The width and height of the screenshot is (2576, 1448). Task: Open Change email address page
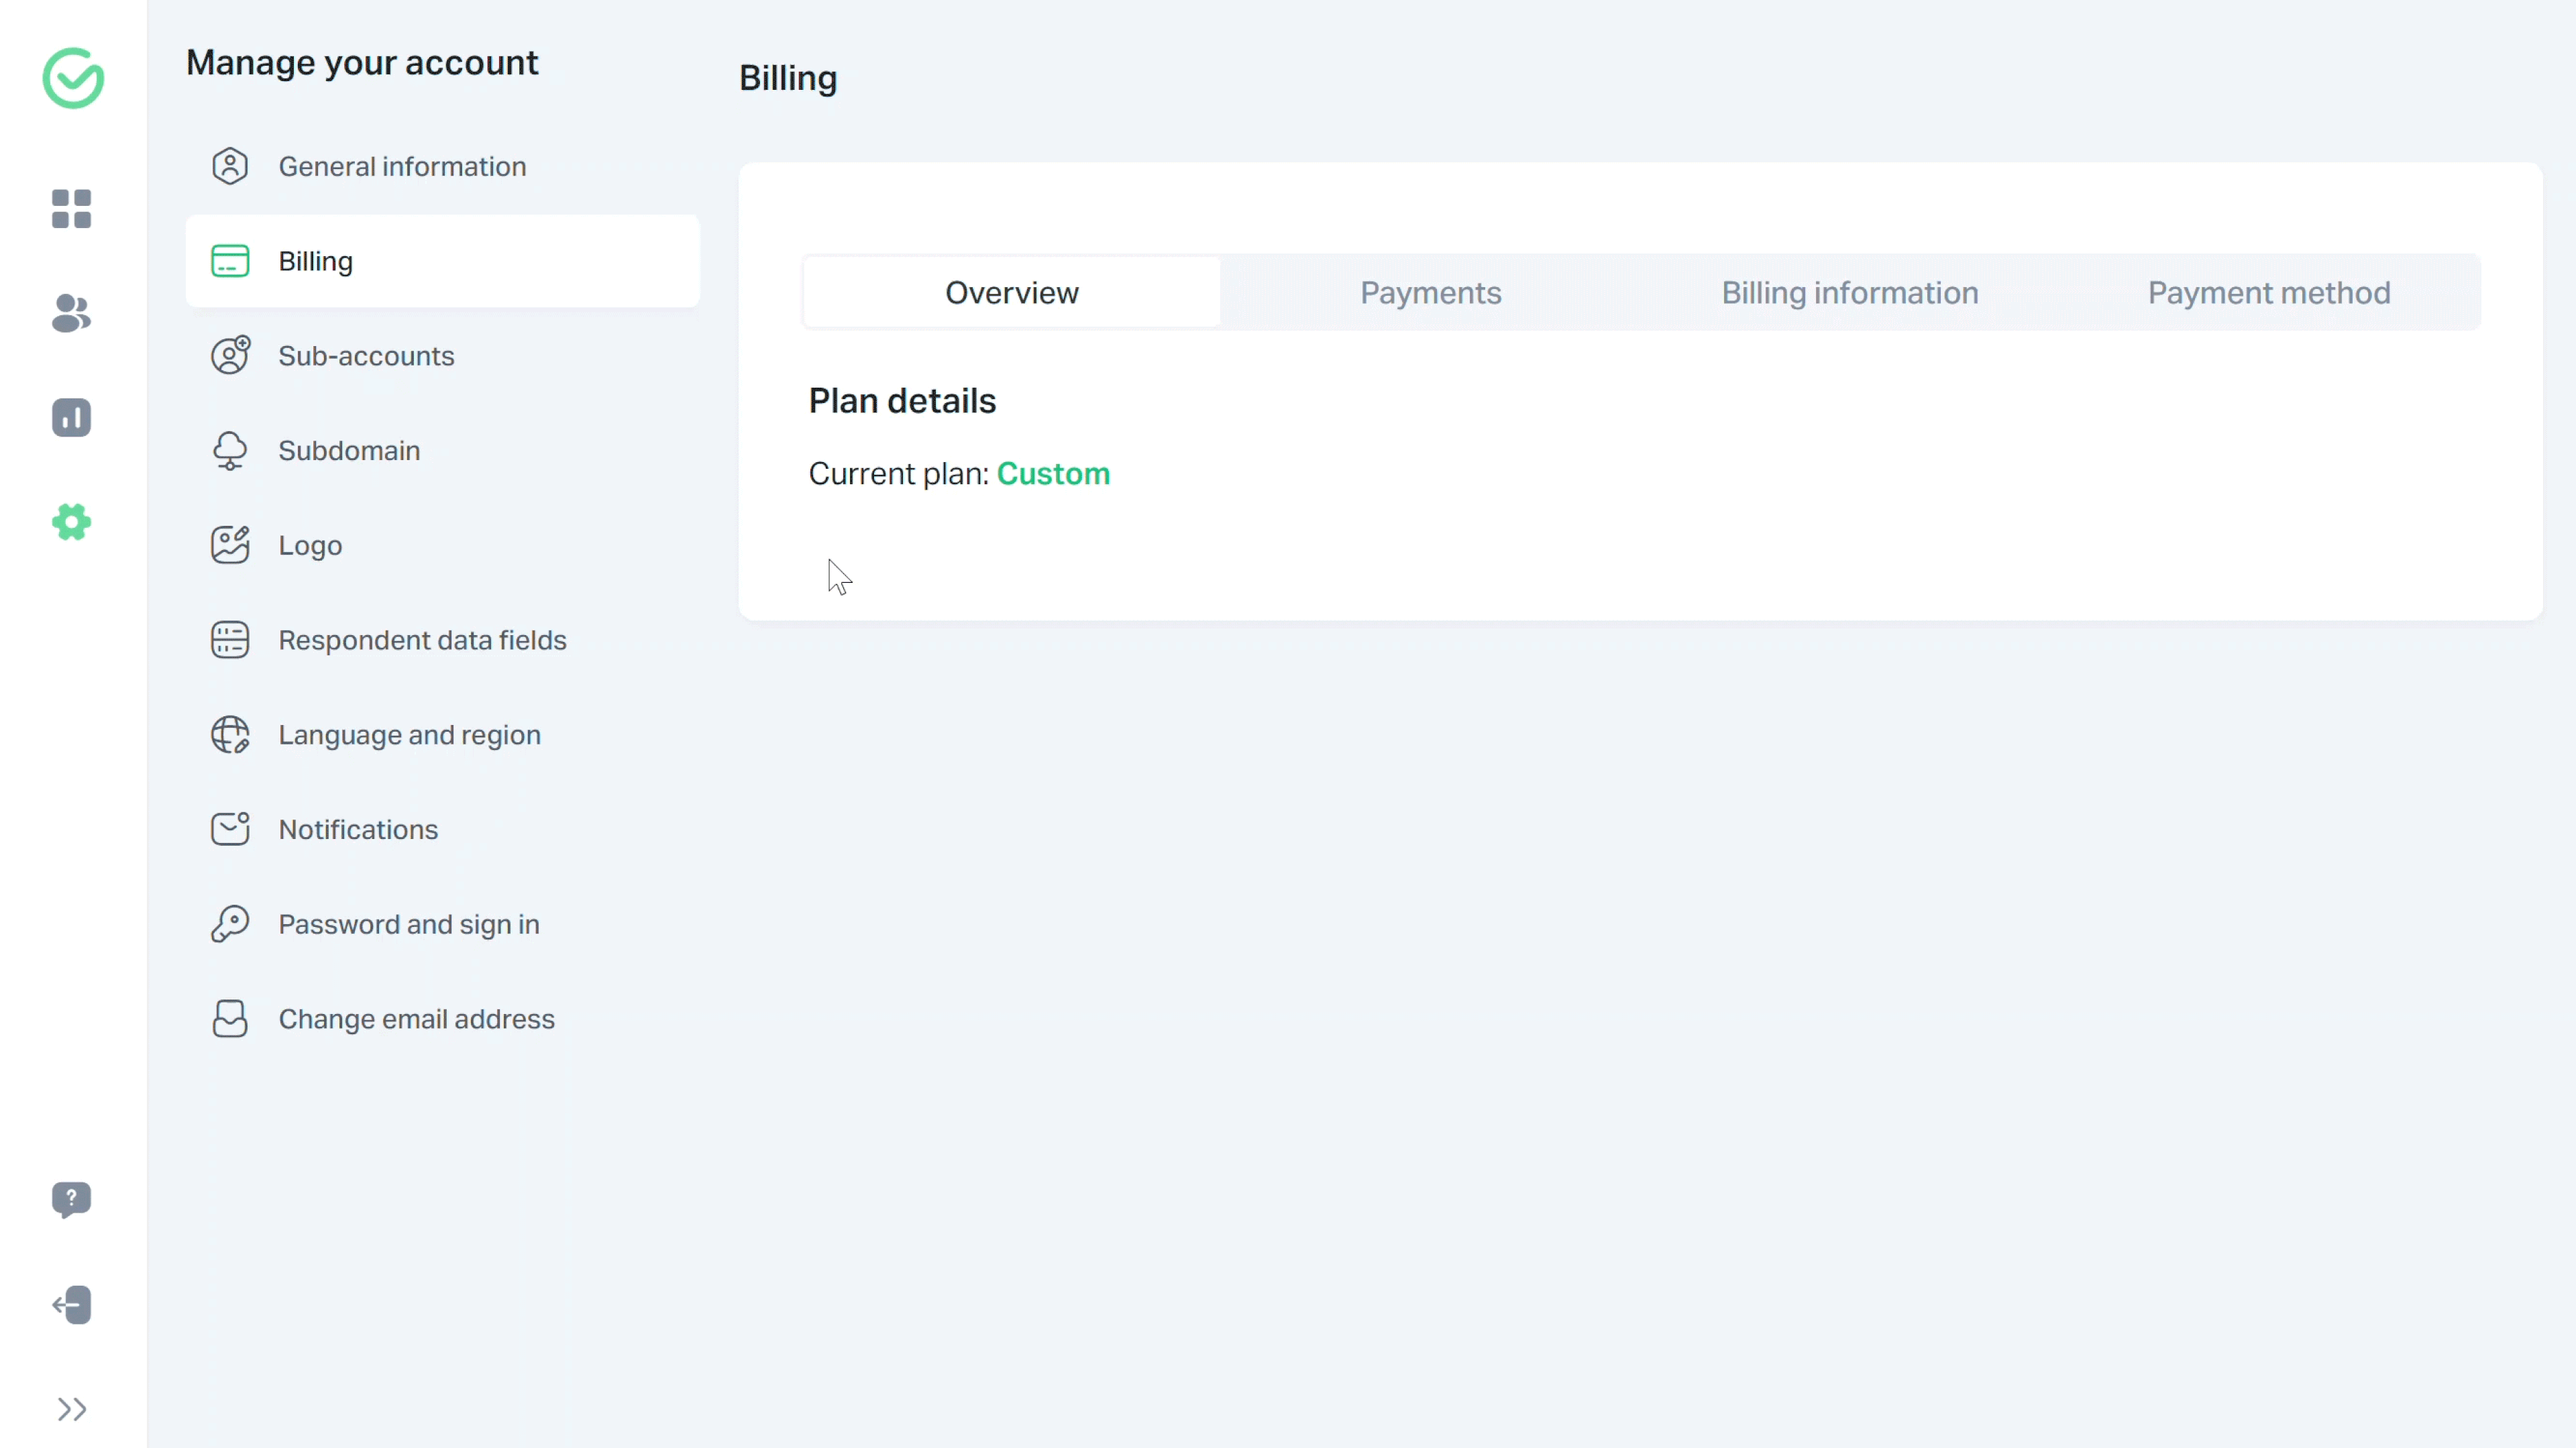click(416, 1019)
